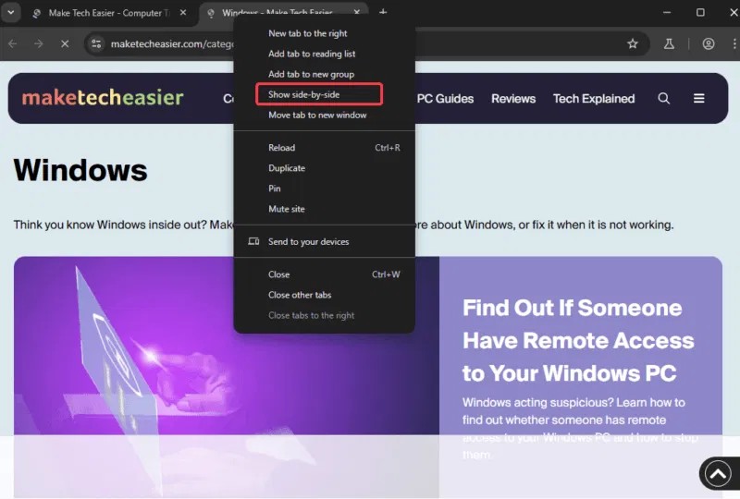Open the Reviews navigation link

tap(512, 99)
